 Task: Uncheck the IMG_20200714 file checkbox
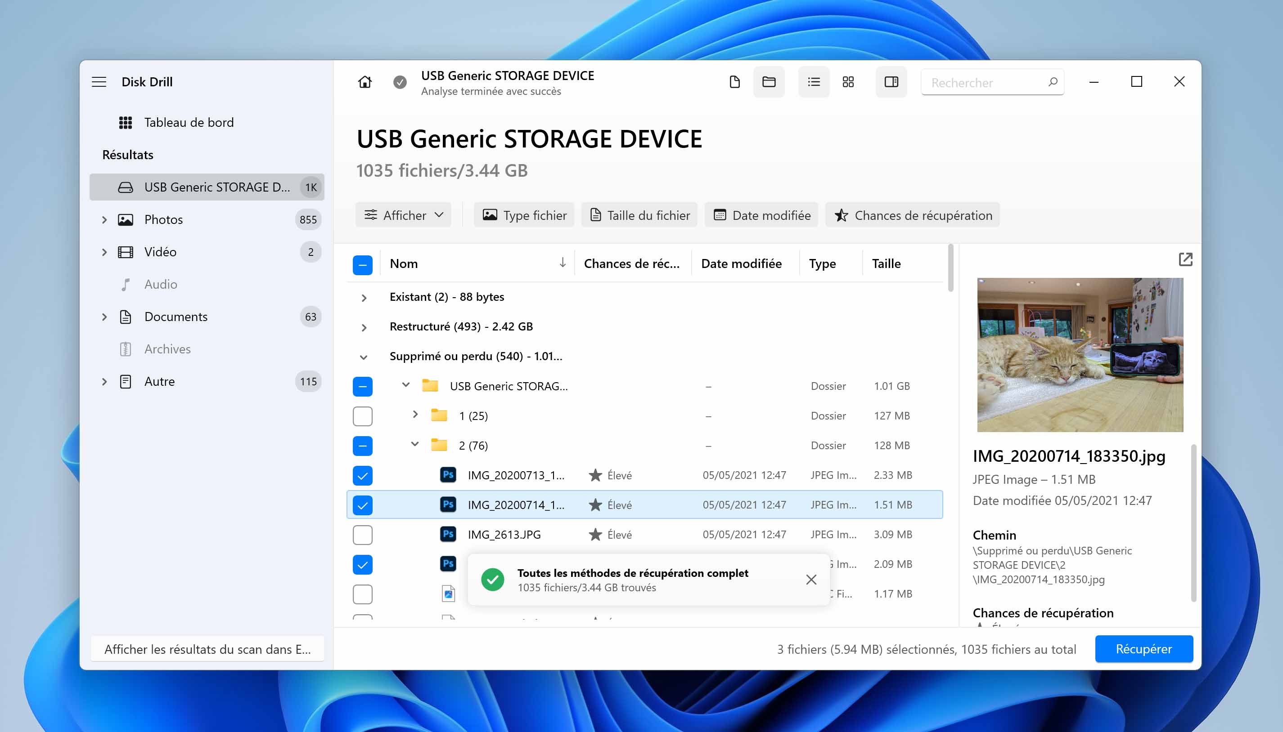pyautogui.click(x=362, y=505)
